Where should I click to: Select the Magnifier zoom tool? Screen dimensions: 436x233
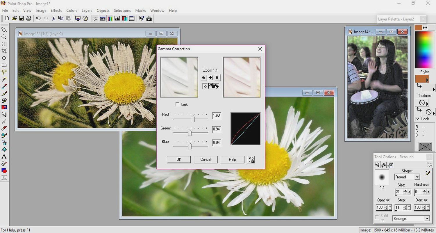(4, 37)
